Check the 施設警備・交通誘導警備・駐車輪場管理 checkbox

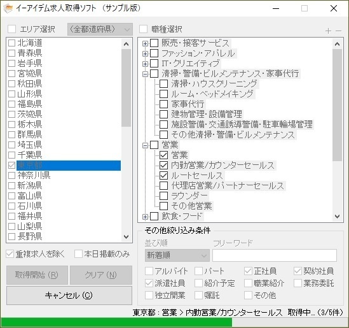tap(164, 124)
